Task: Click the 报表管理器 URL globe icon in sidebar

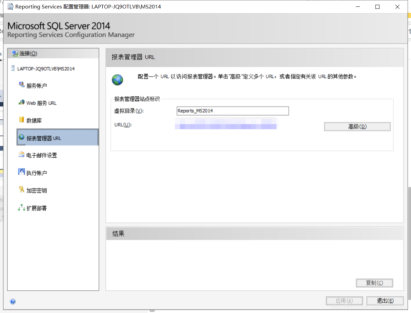Action: point(22,137)
